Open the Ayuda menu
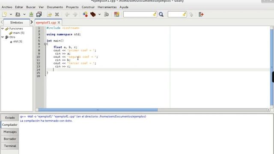This screenshot has width=274, height=154. (124, 7)
